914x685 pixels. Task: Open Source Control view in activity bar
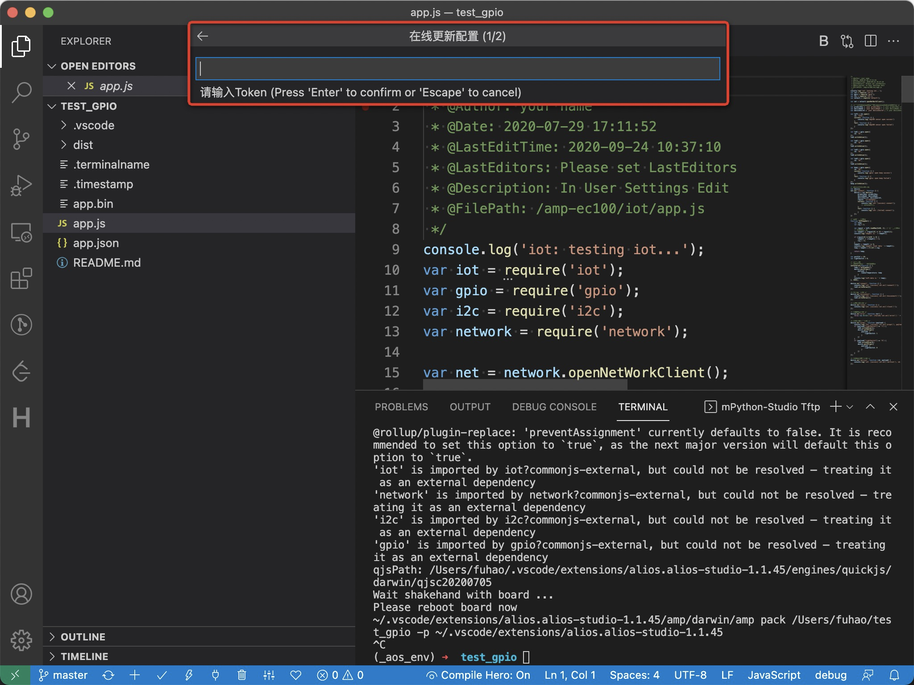[x=21, y=139]
